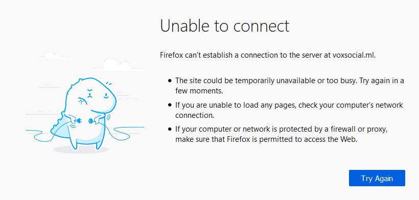Click the large cloud above the dinosaur
The width and height of the screenshot is (419, 200).
coord(118,64)
